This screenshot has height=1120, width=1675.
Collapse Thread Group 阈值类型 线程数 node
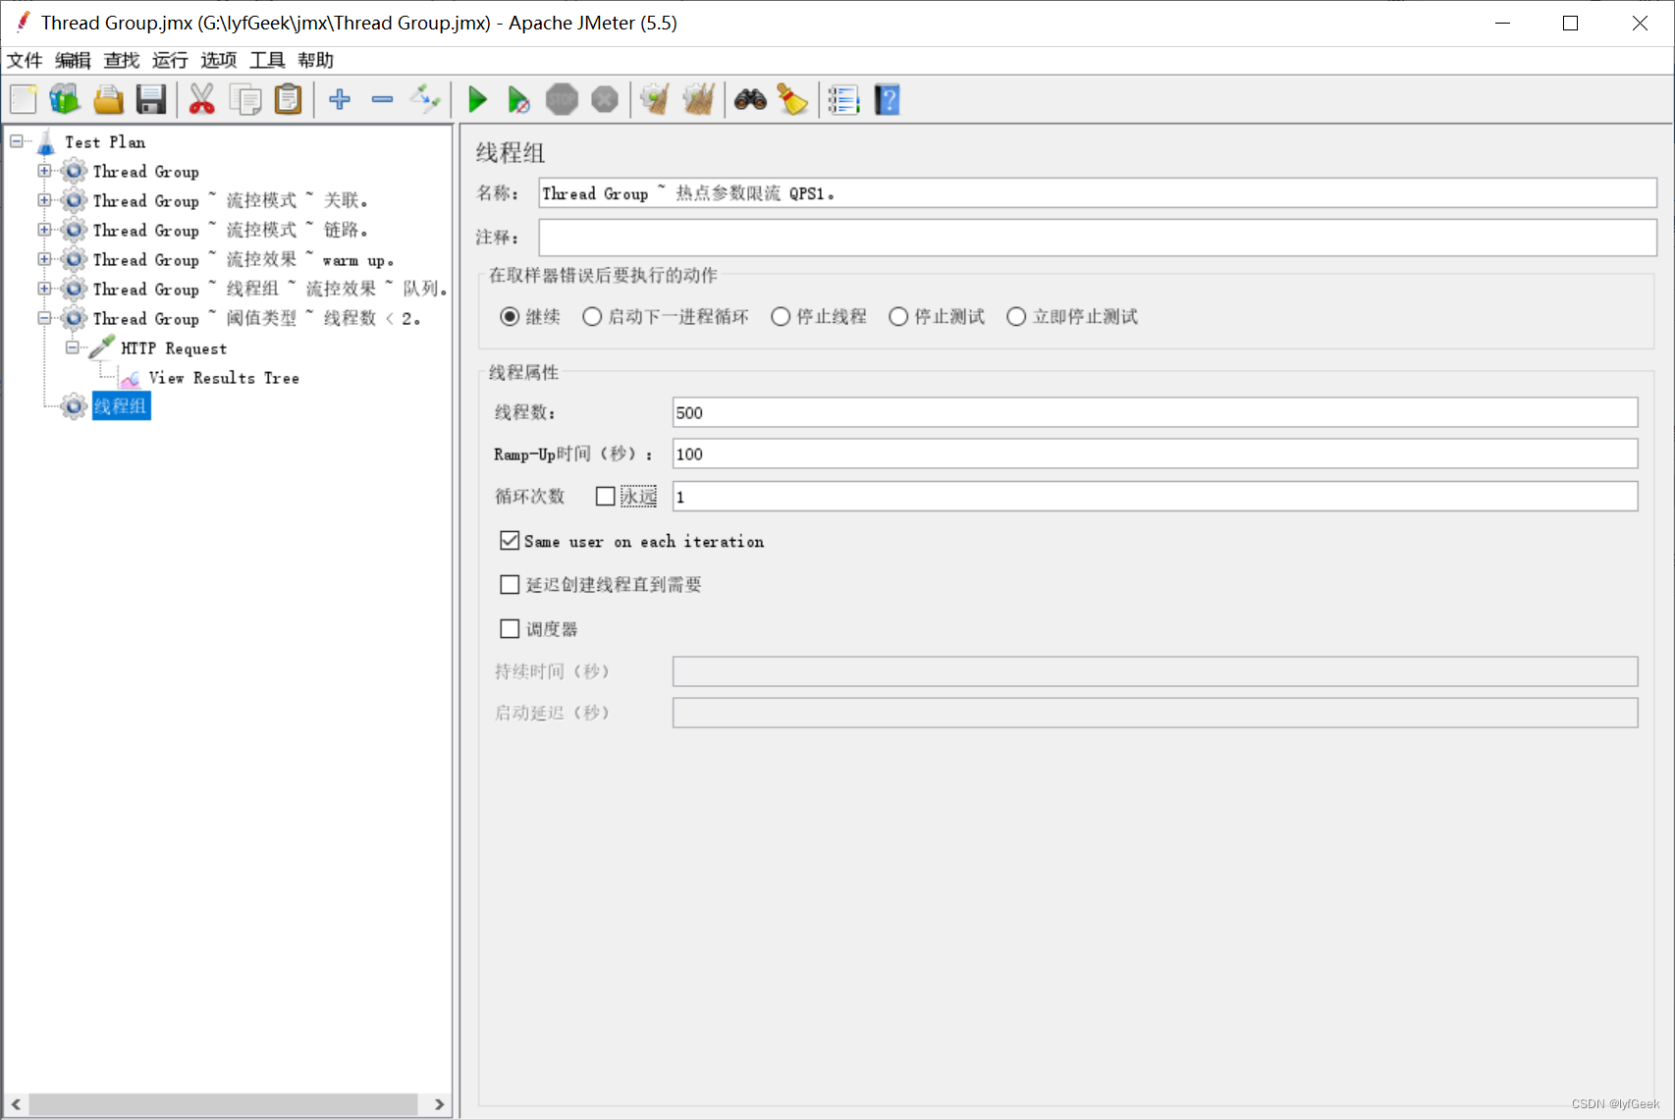pos(44,318)
